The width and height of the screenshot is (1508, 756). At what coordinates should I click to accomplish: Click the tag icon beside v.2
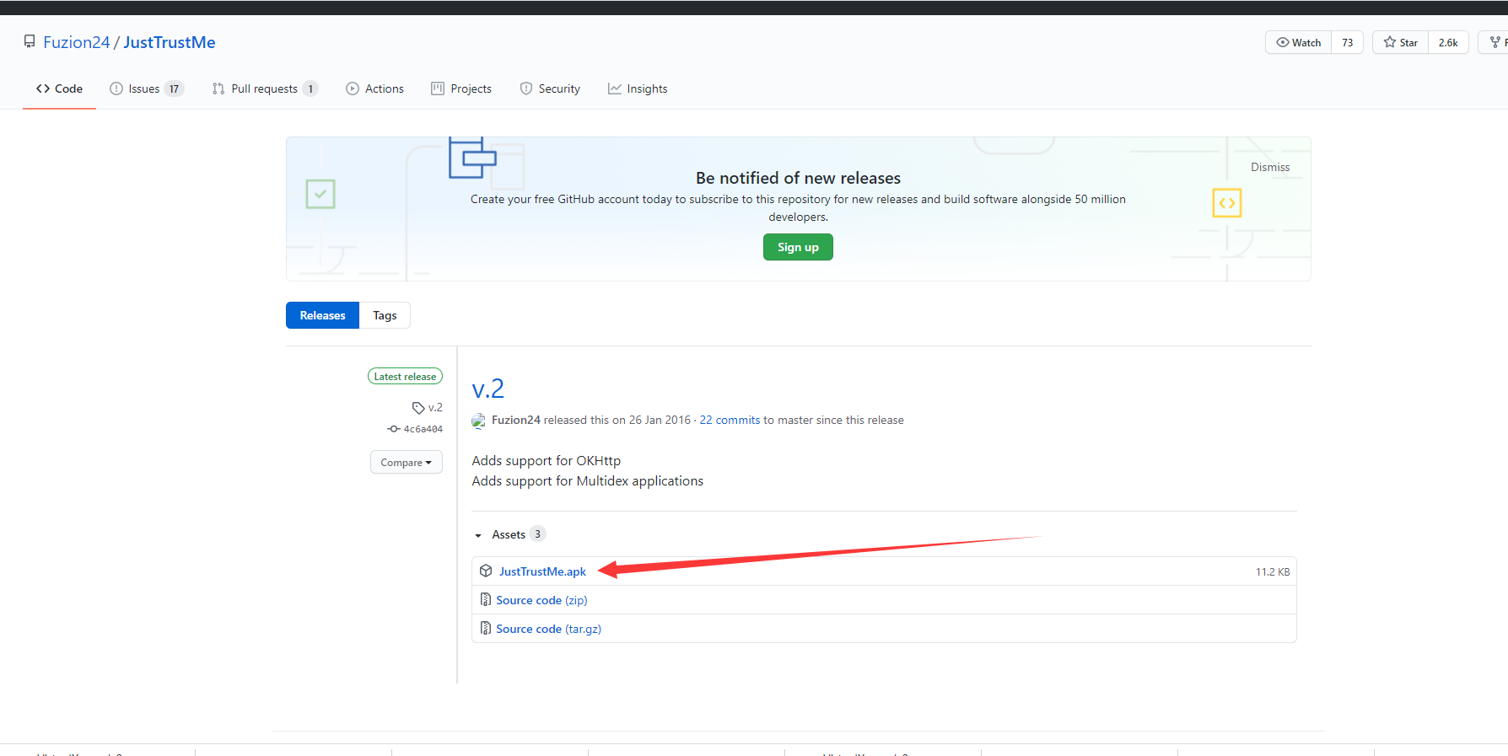417,408
